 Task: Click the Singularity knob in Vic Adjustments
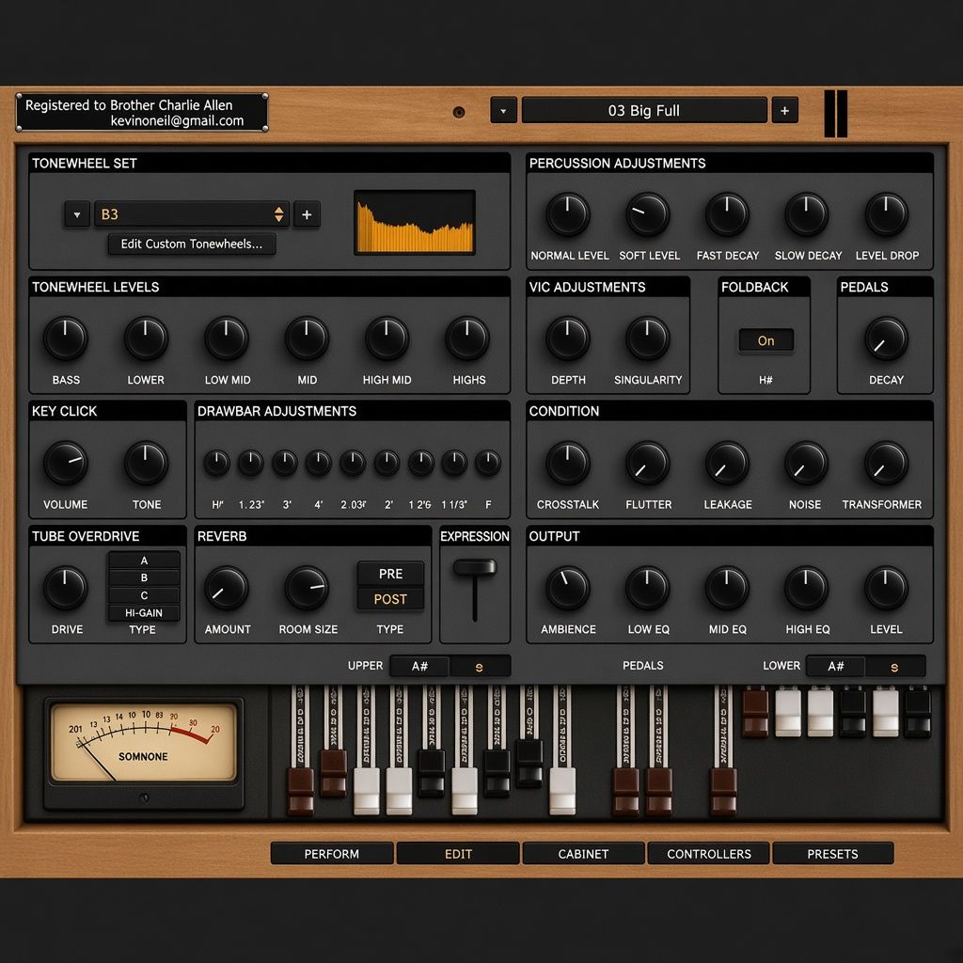click(647, 339)
